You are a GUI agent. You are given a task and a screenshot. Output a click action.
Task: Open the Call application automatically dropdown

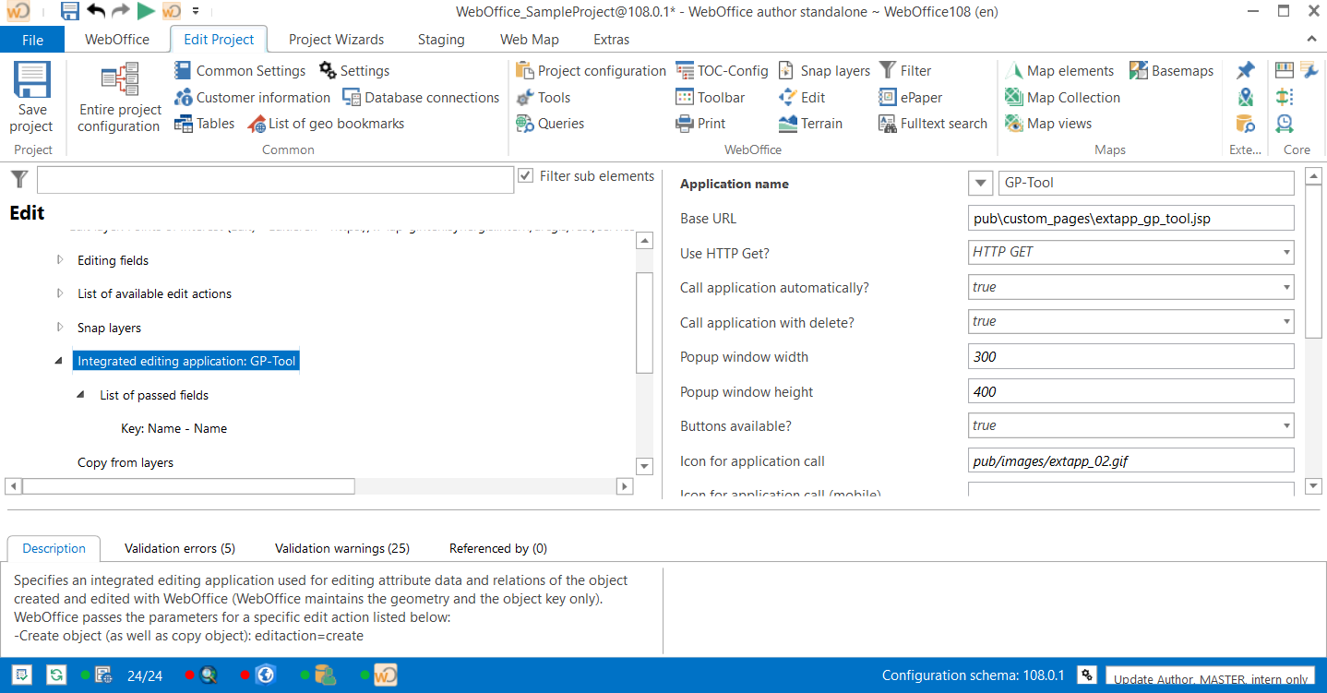pyautogui.click(x=1284, y=287)
